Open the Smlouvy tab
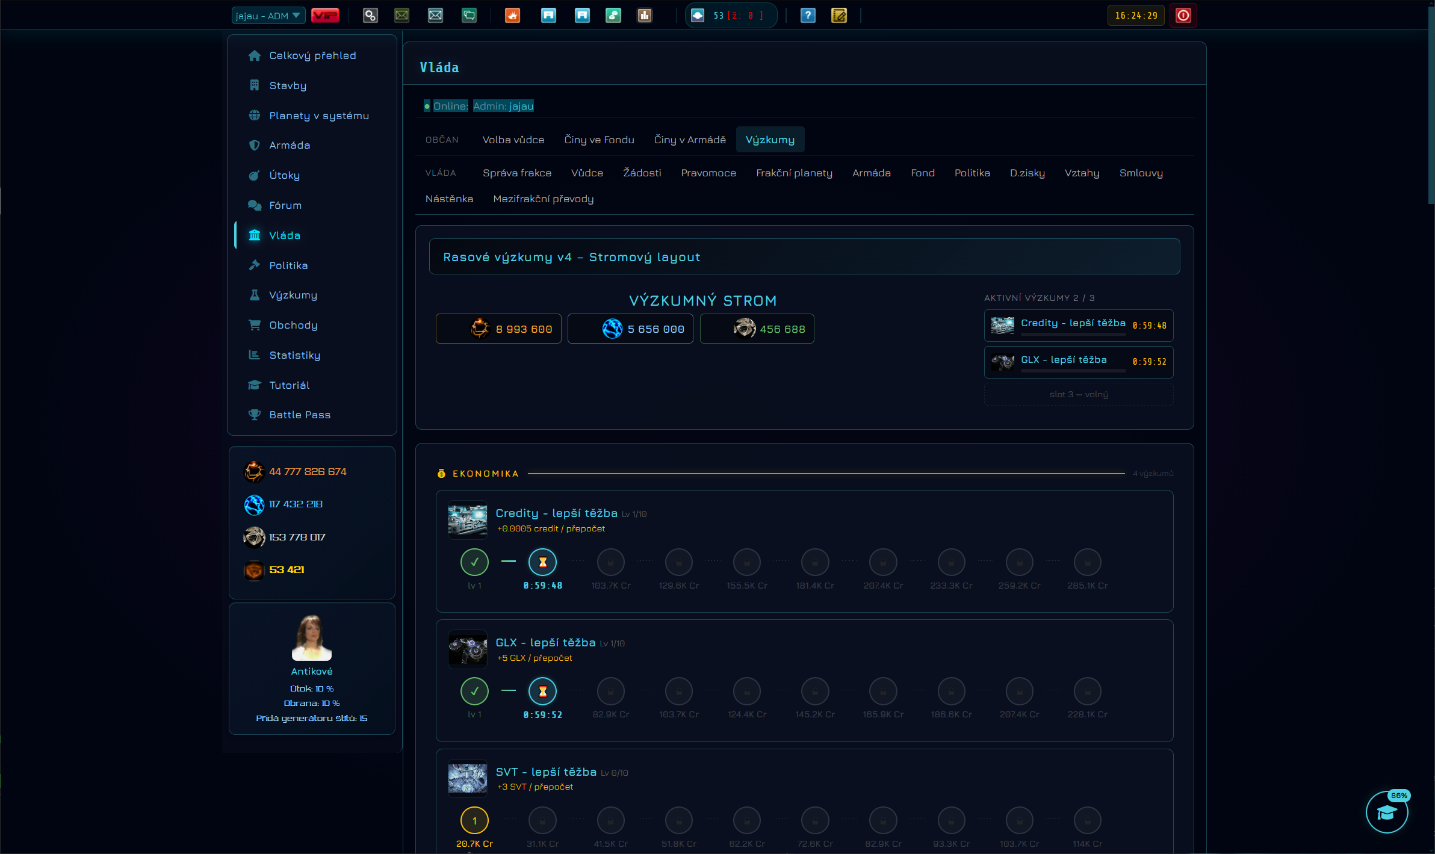This screenshot has height=854, width=1435. [1141, 173]
